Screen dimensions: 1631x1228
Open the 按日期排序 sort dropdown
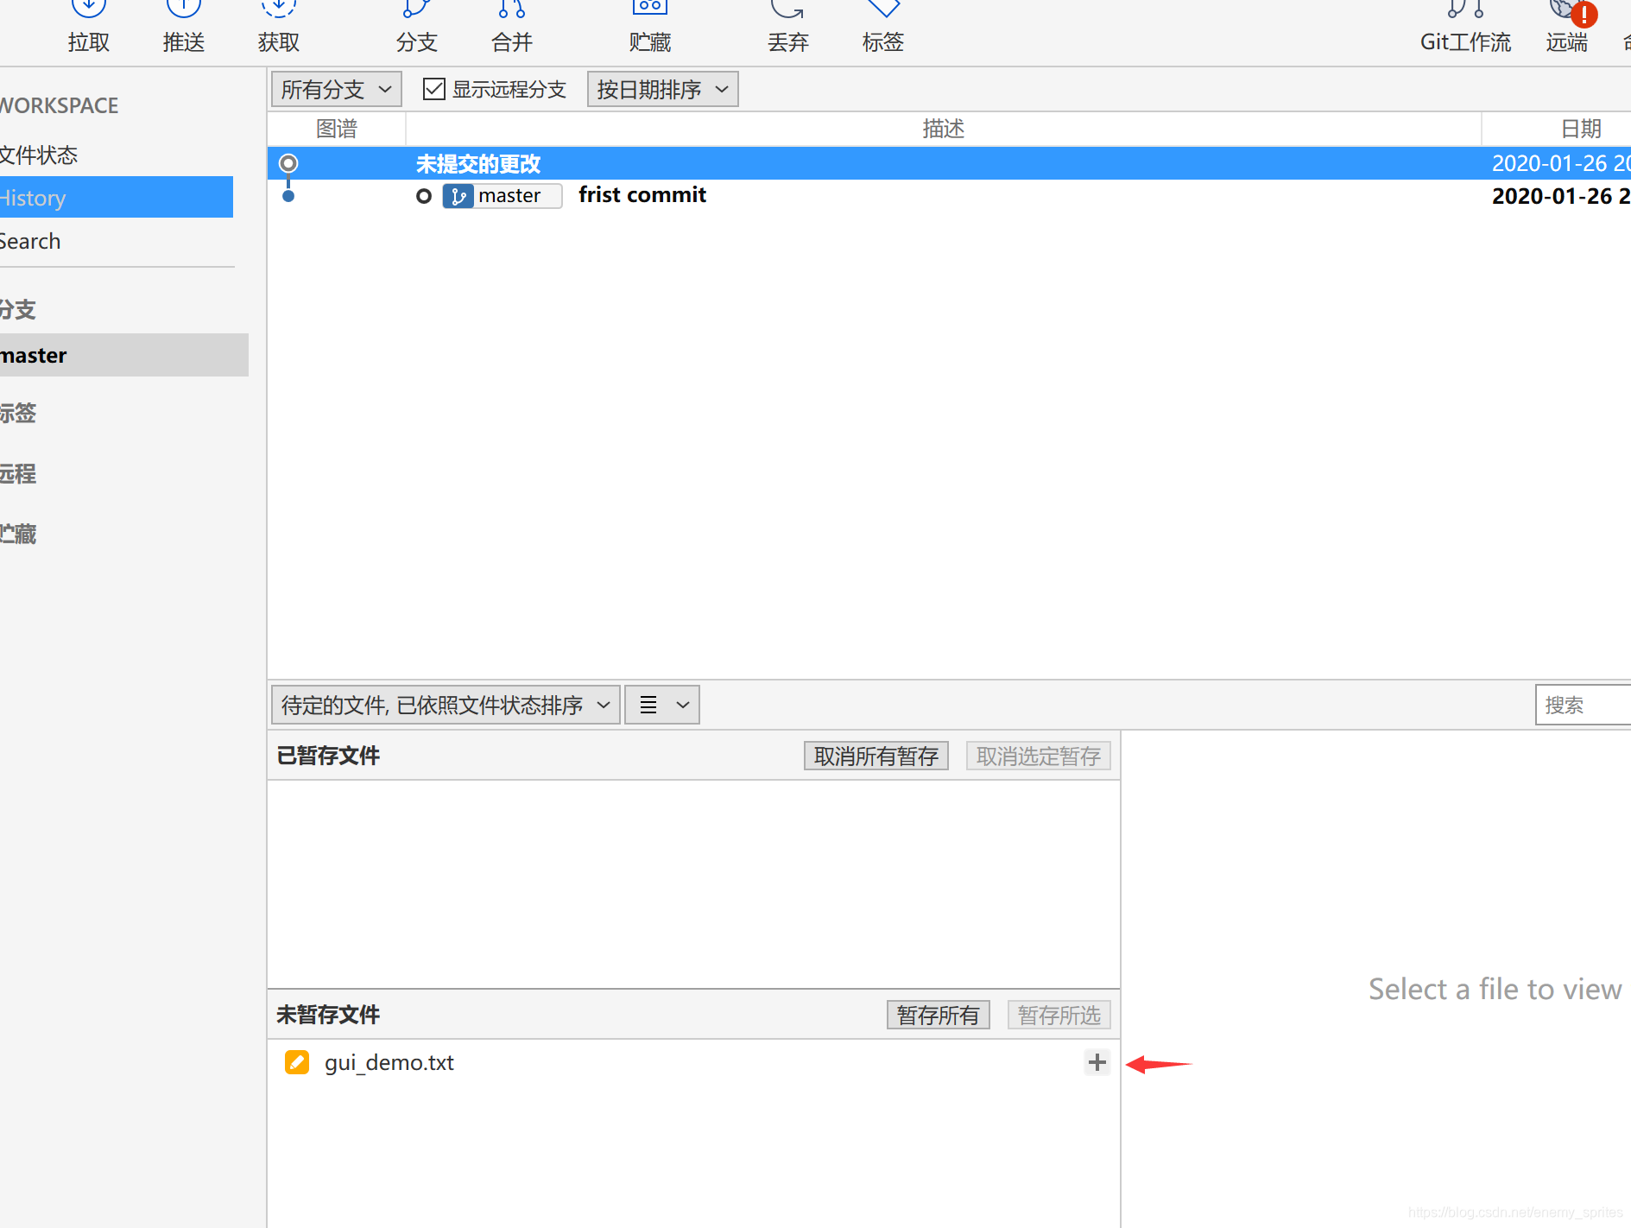(x=662, y=89)
